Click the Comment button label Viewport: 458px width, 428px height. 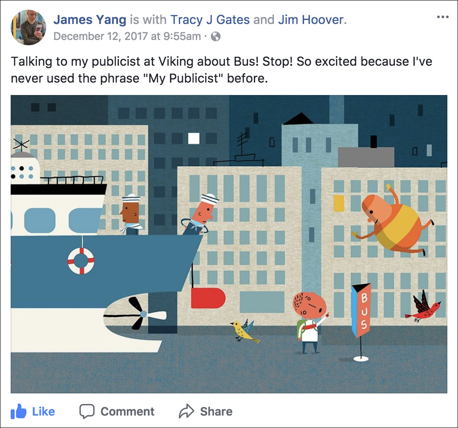[x=128, y=411]
